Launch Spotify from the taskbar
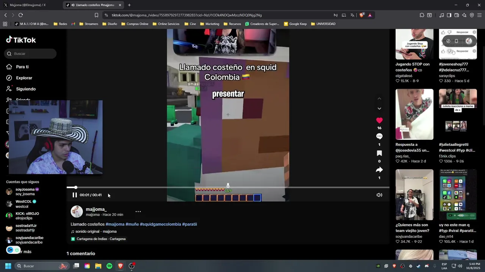Viewport: 485px width, 272px height. click(x=109, y=266)
